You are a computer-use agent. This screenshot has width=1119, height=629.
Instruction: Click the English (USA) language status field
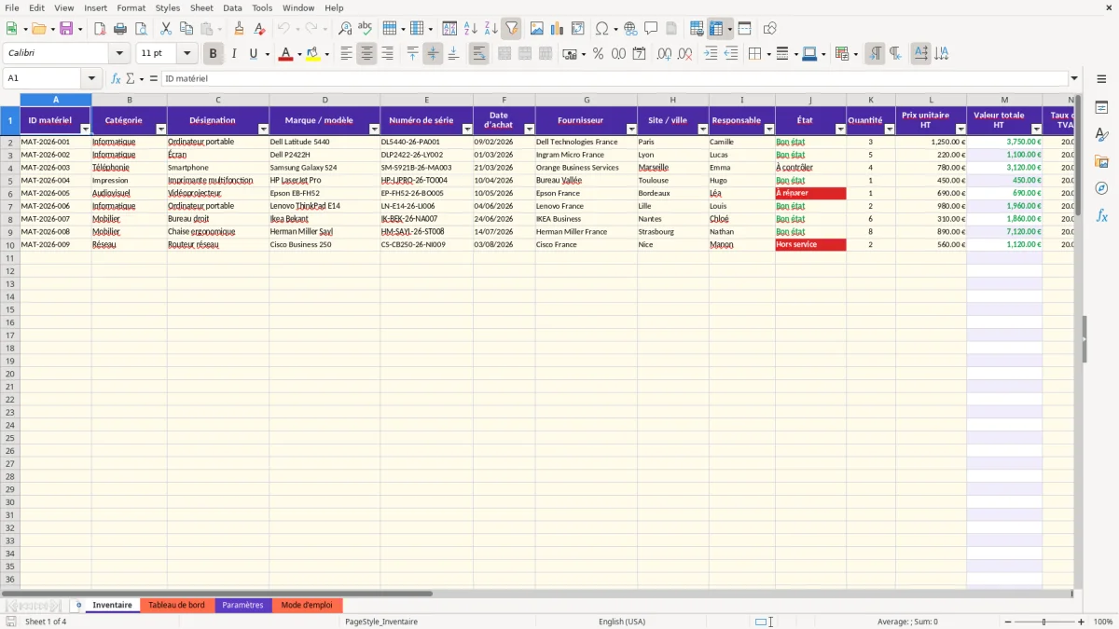click(x=622, y=622)
